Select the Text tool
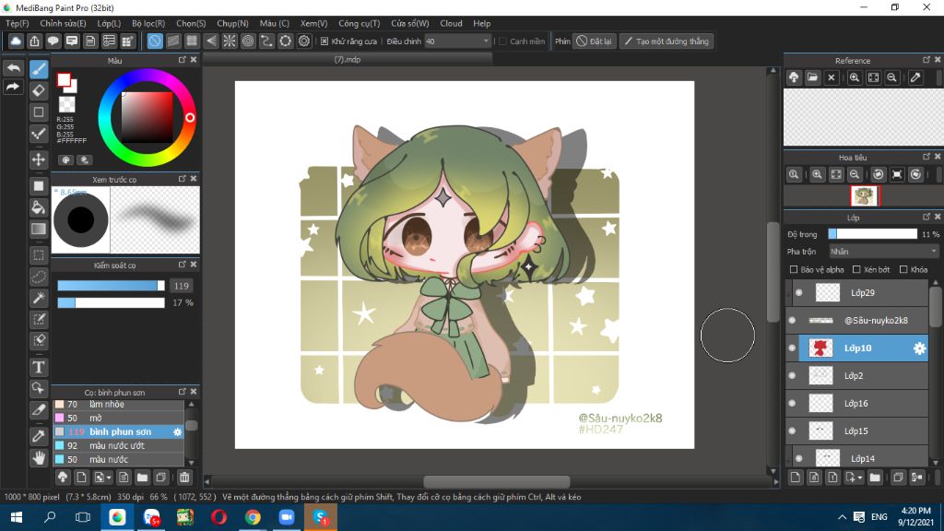 (39, 367)
